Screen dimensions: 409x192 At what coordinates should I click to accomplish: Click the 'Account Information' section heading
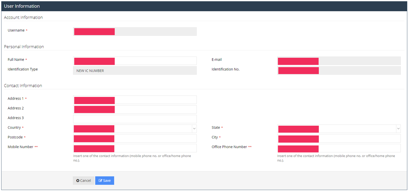[23, 17]
